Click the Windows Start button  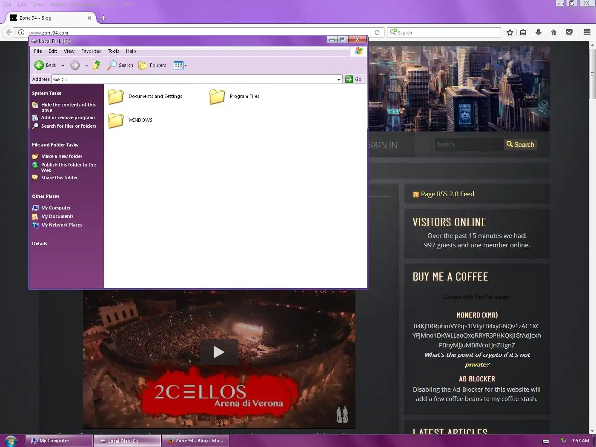pos(10,441)
